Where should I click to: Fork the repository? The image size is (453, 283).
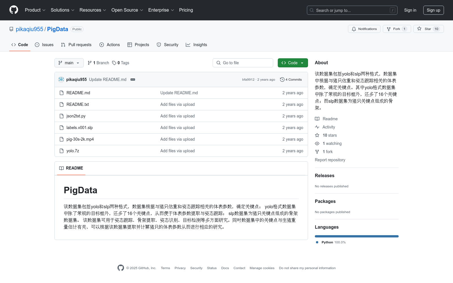pyautogui.click(x=397, y=29)
